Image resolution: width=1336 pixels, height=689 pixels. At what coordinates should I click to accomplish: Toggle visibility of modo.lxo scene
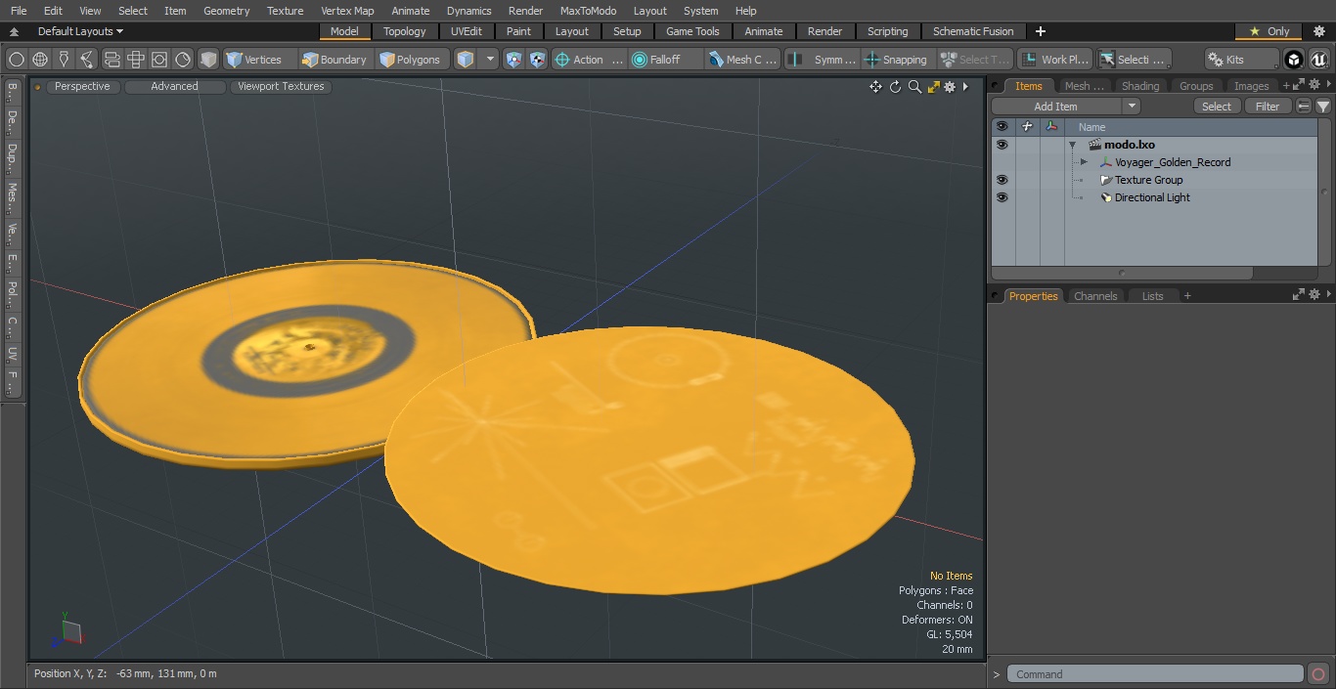point(1002,145)
